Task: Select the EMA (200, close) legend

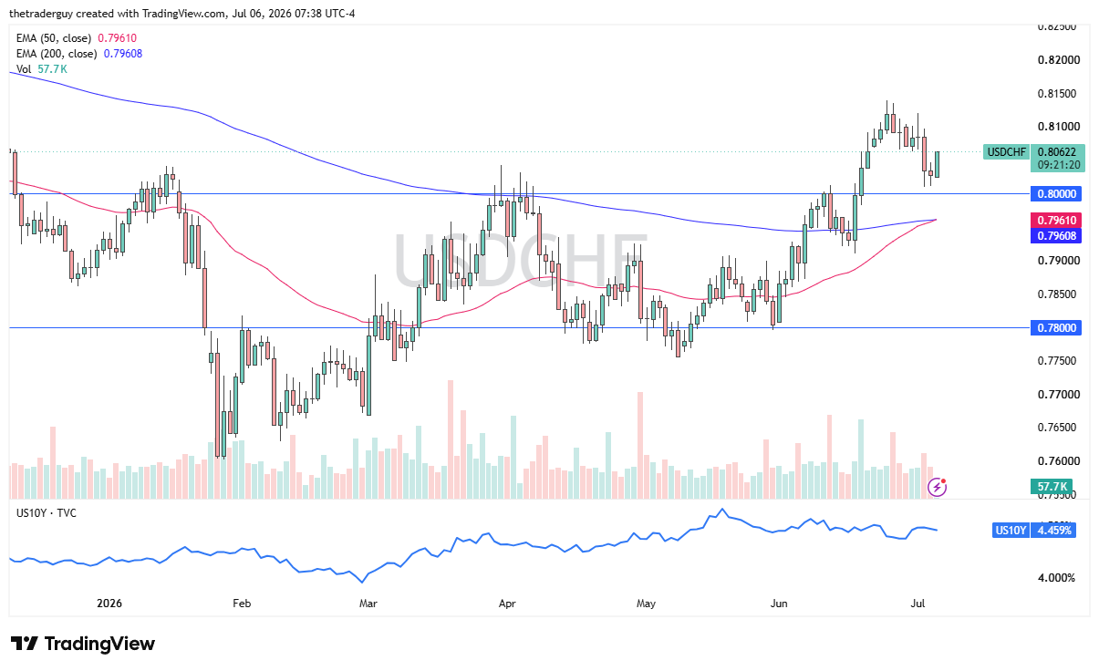Action: [x=79, y=54]
